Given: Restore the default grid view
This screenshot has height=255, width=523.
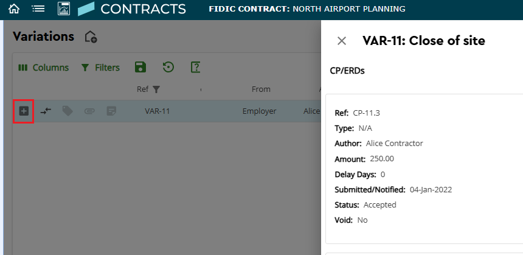Looking at the screenshot, I should coord(168,68).
